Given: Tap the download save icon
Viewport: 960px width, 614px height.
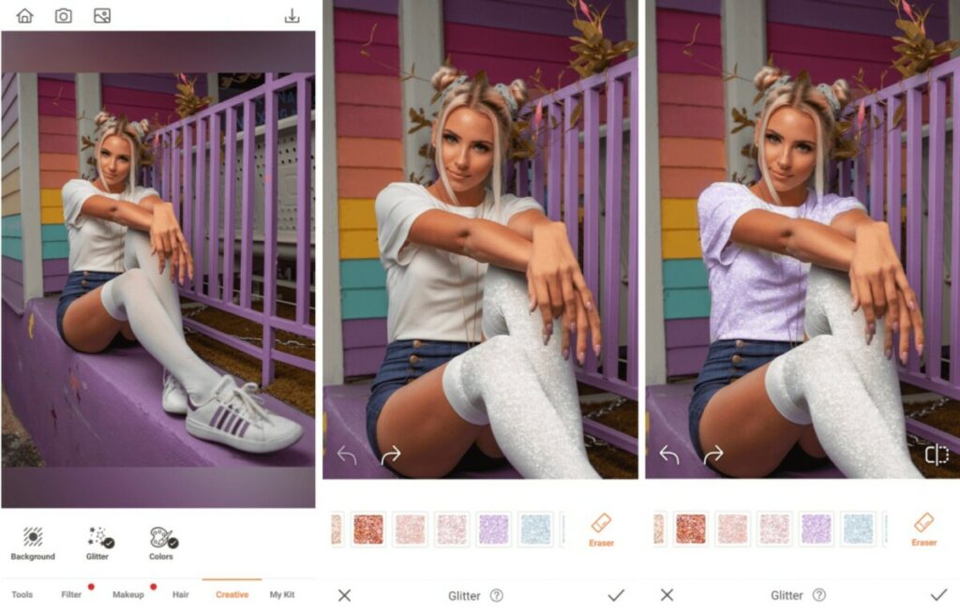Looking at the screenshot, I should click(292, 15).
